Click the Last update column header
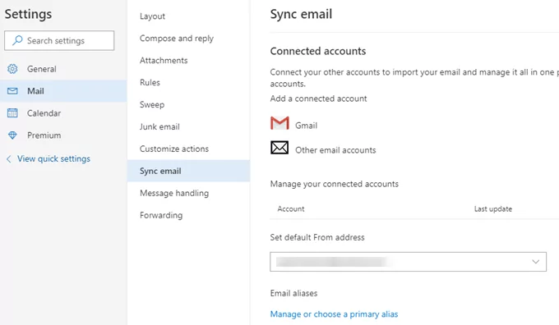 (x=493, y=209)
